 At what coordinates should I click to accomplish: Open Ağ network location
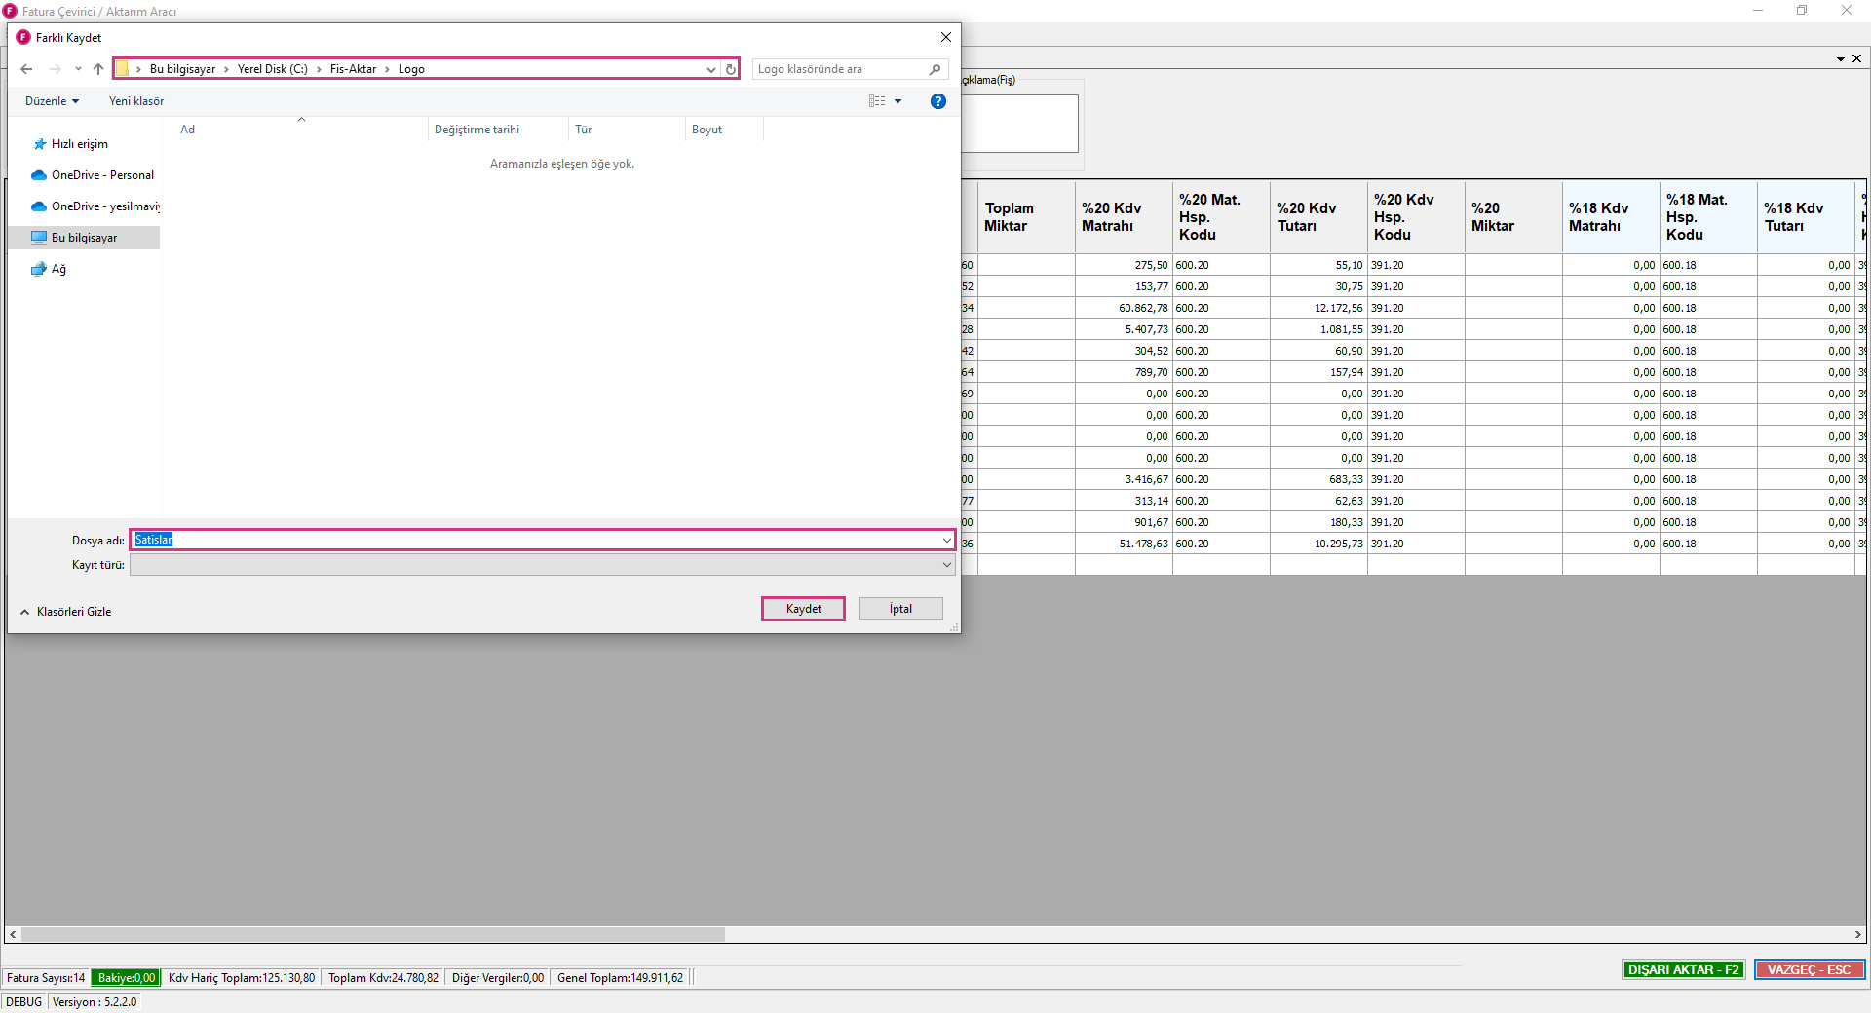coord(58,269)
